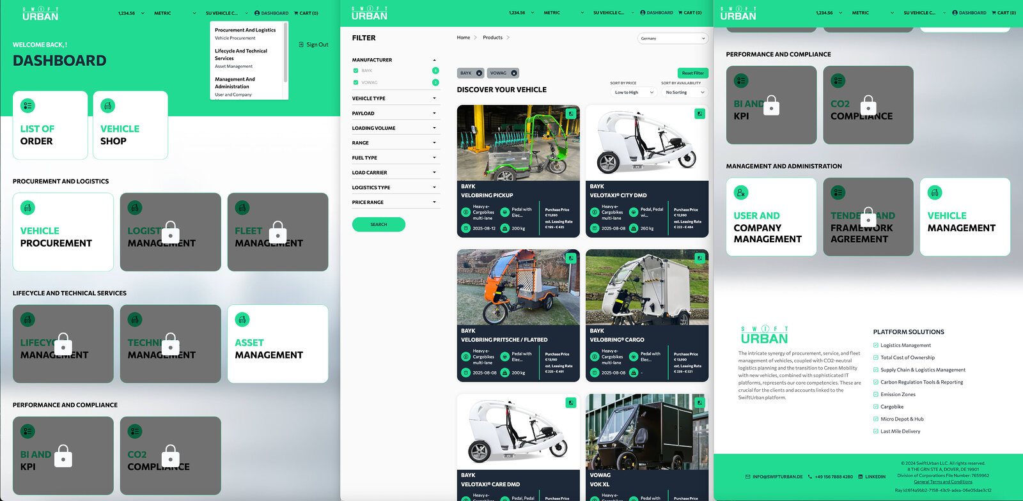Viewport: 1023px width, 501px height.
Task: Click the Reset Filter button
Action: [x=692, y=73]
